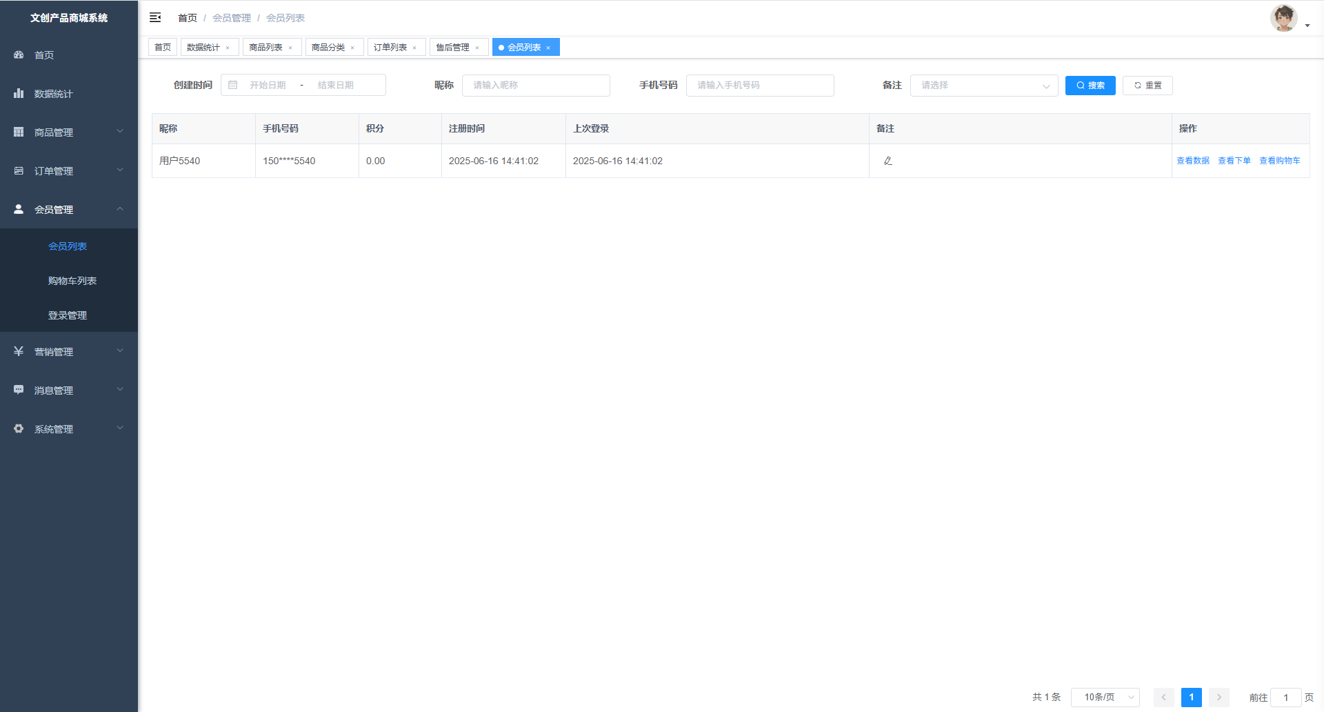Screen dimensions: 1324x712
Task: Collapse the 会员管理 sidebar menu
Action: 69,209
